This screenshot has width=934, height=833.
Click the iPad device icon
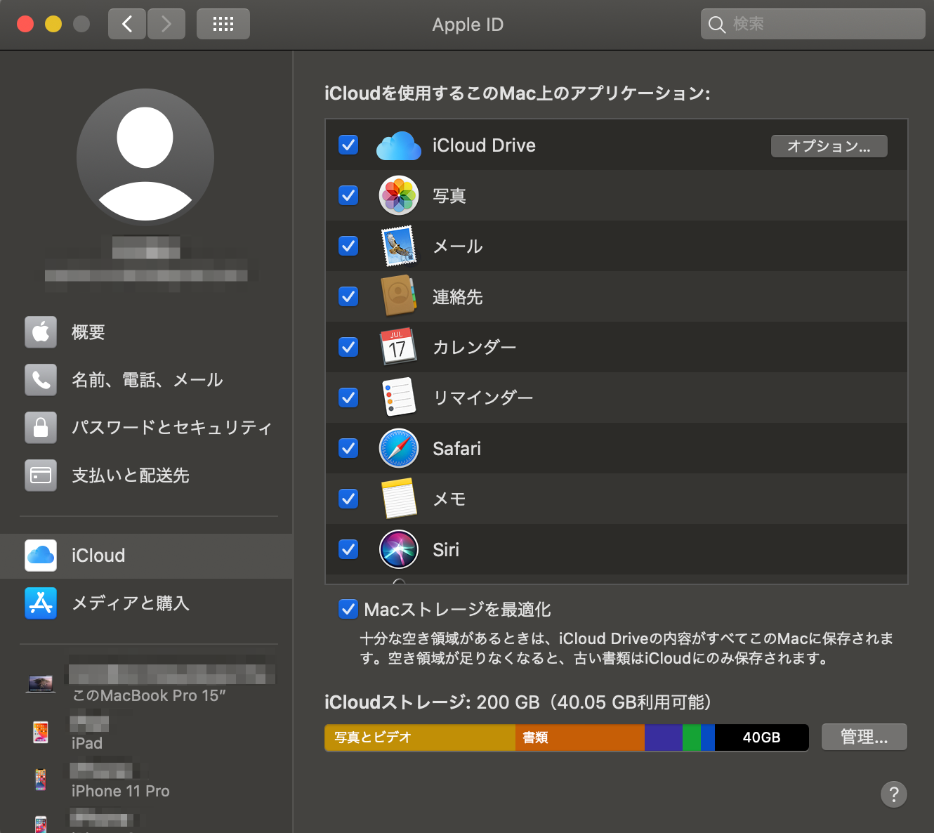[x=41, y=732]
